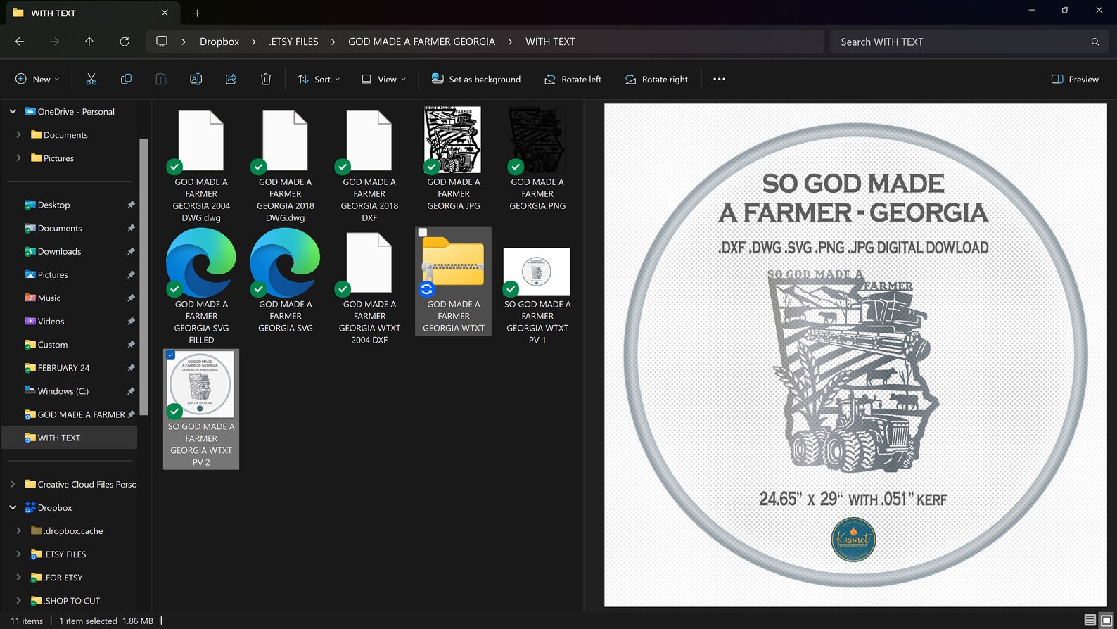Open the View dropdown menu

coord(383,80)
